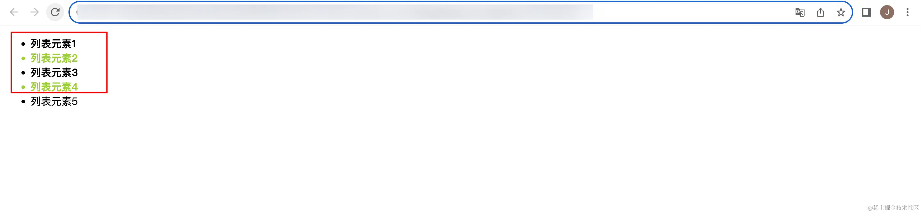Click bullet point of 列表元素5
The image size is (921, 213).
(x=23, y=101)
